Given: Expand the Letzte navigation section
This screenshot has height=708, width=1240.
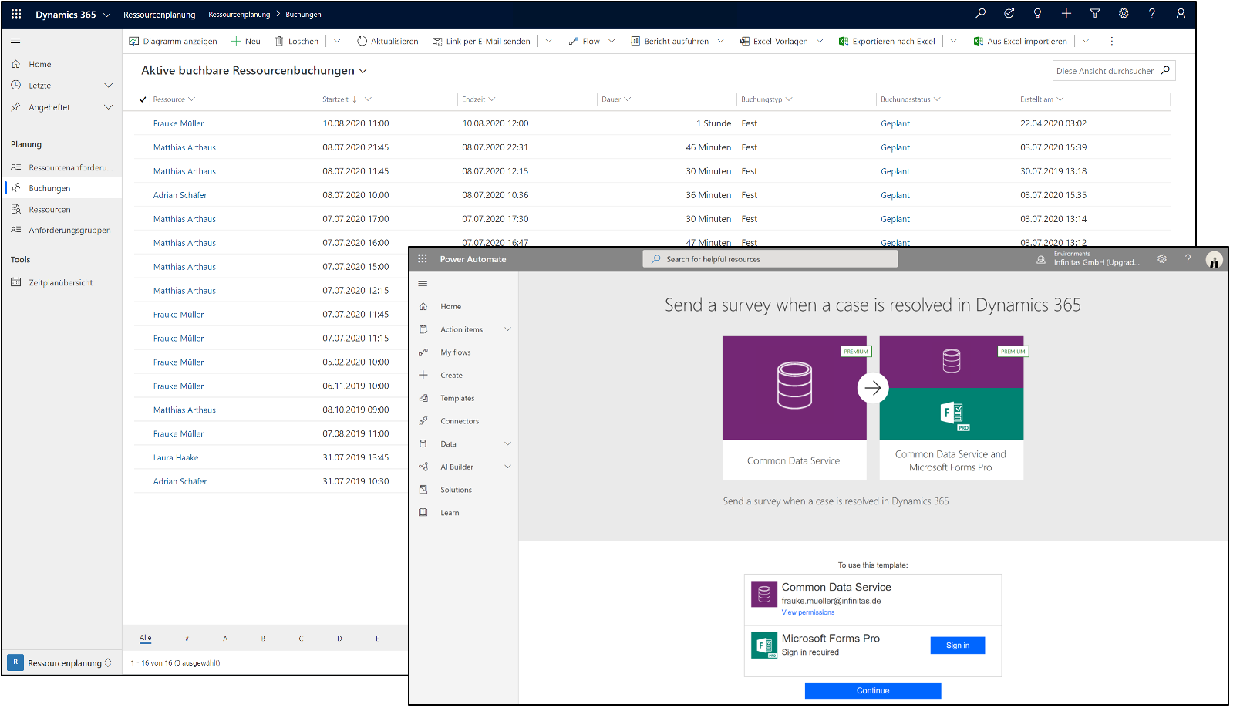Looking at the screenshot, I should [110, 85].
